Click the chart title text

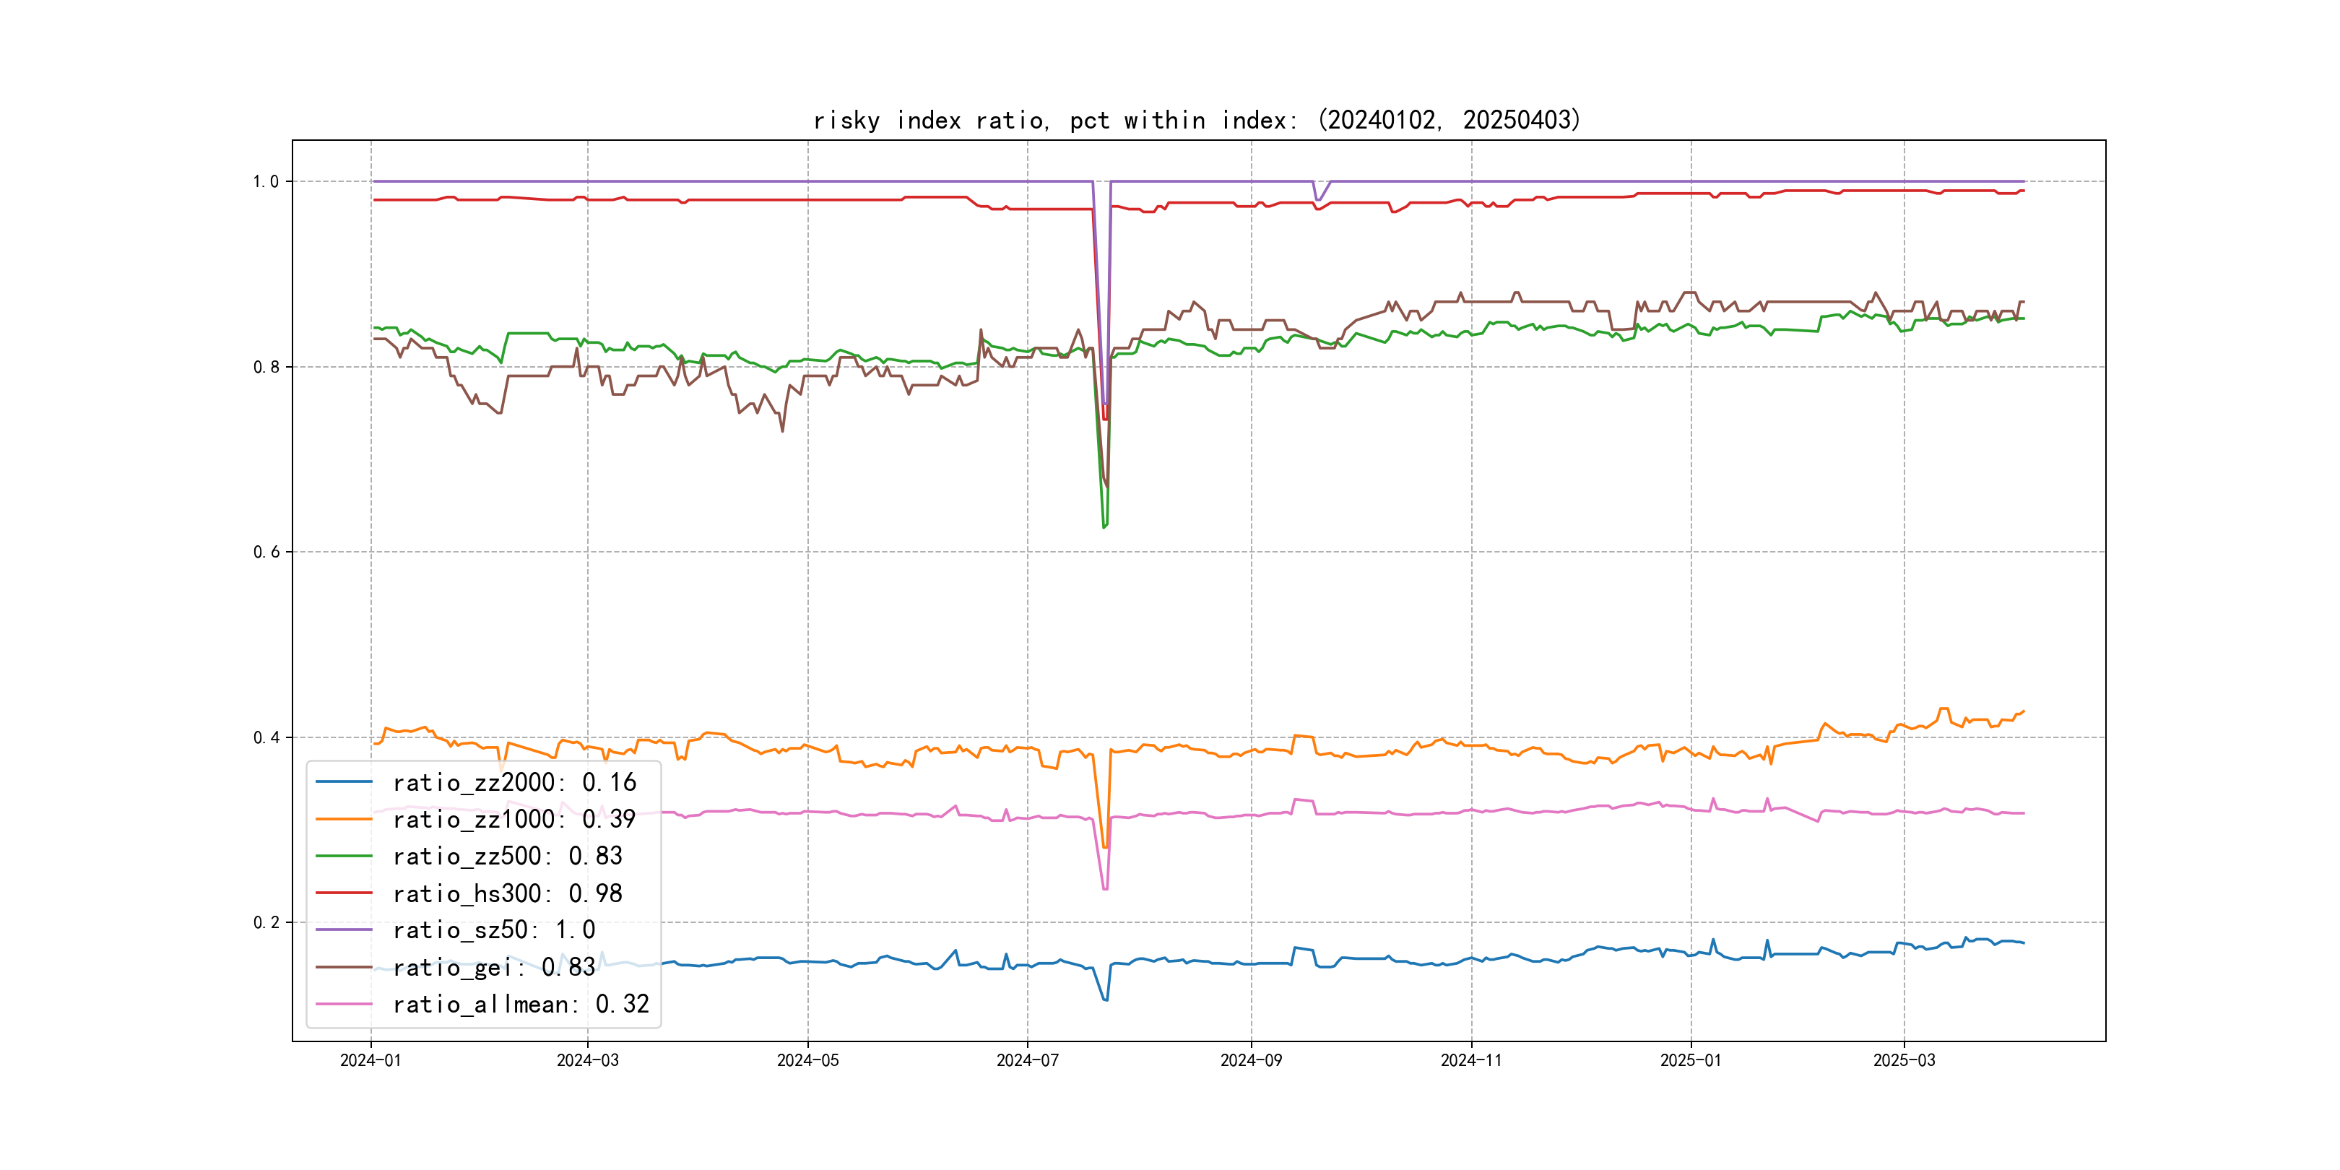pos(1196,120)
